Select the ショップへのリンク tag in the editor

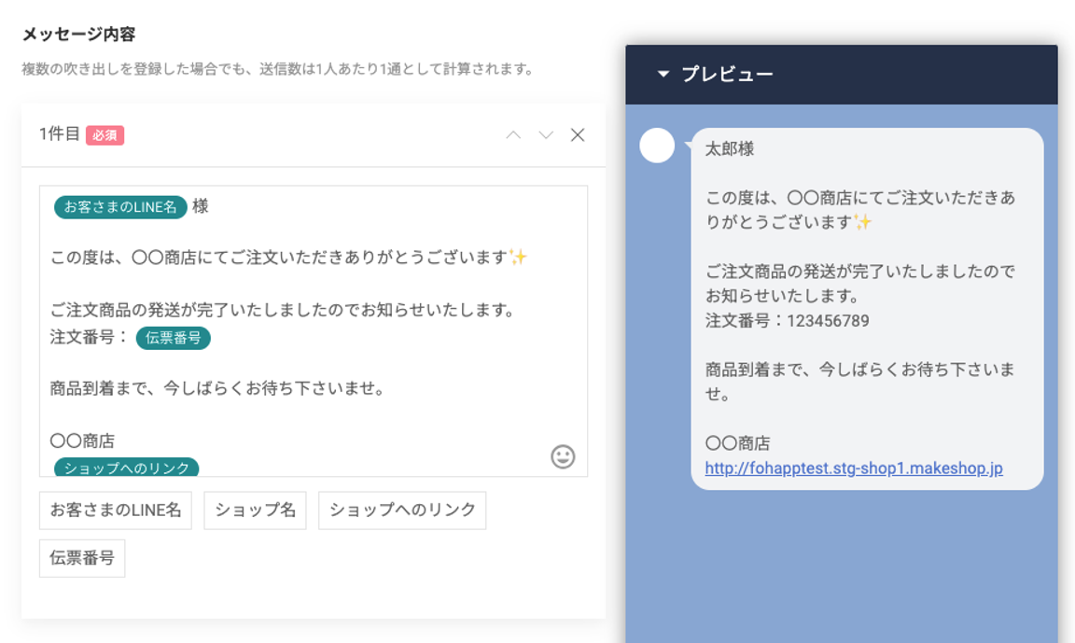pos(126,468)
